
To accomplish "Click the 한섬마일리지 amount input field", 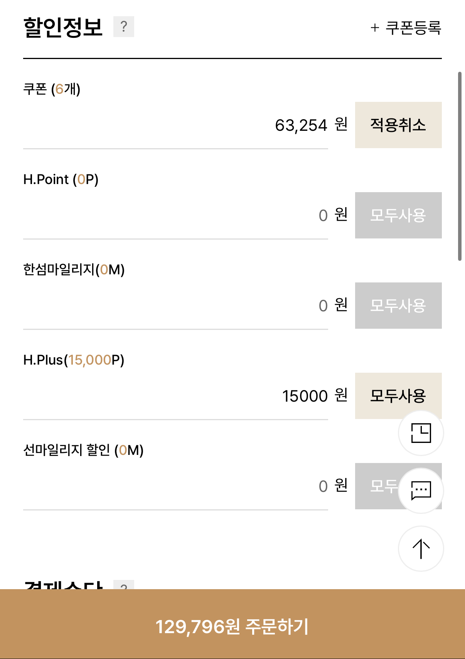I will [x=175, y=306].
